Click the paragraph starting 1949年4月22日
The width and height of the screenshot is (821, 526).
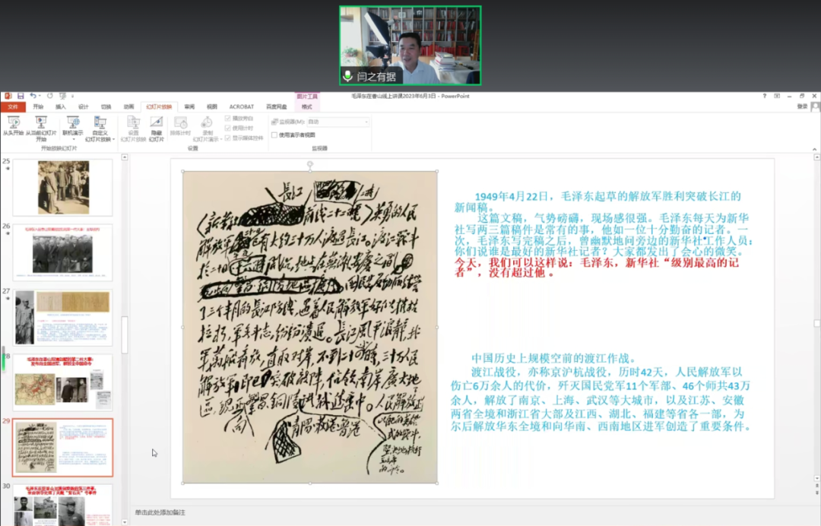click(598, 201)
